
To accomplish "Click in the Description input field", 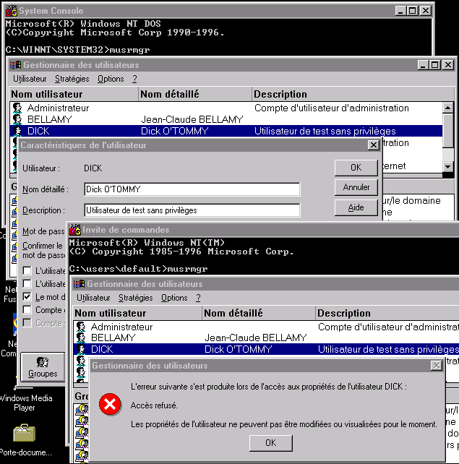I will [192, 210].
